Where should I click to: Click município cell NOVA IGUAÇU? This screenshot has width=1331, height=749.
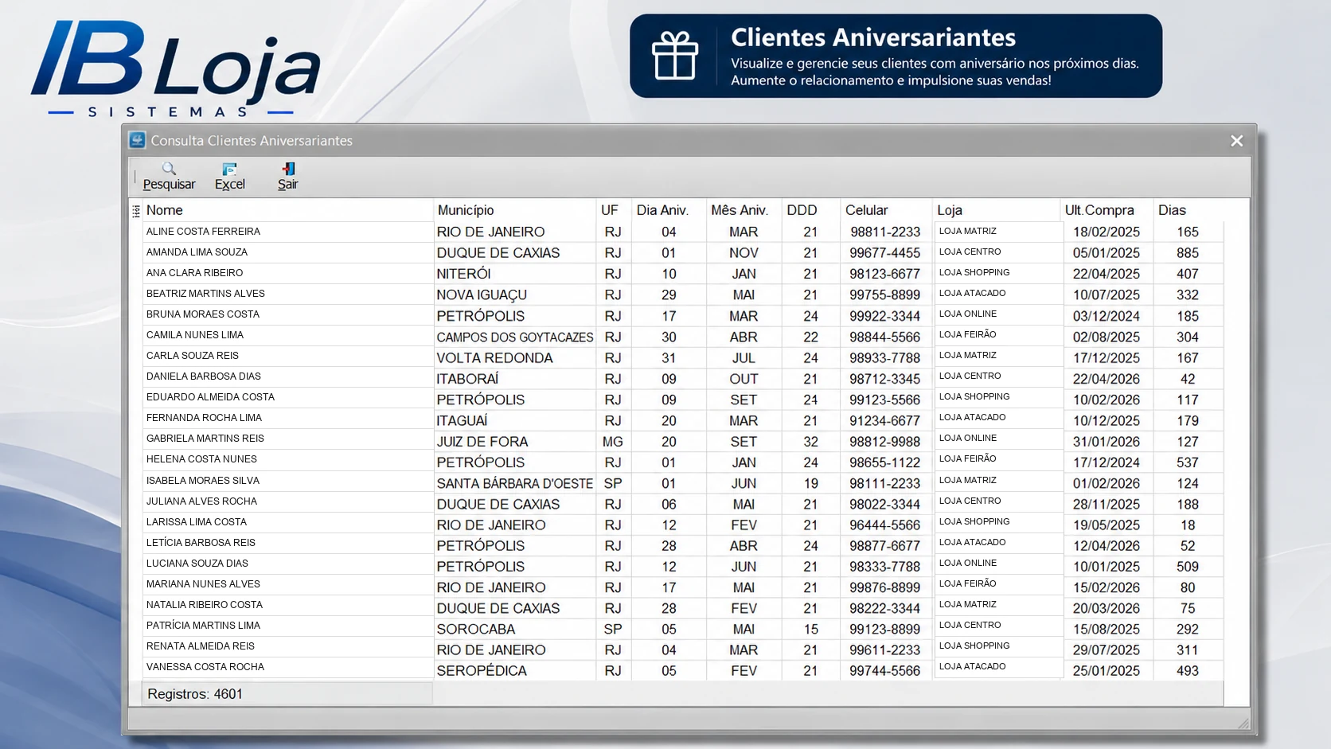point(482,295)
